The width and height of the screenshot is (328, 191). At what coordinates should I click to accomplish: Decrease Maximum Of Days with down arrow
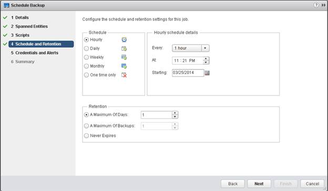click(x=175, y=116)
